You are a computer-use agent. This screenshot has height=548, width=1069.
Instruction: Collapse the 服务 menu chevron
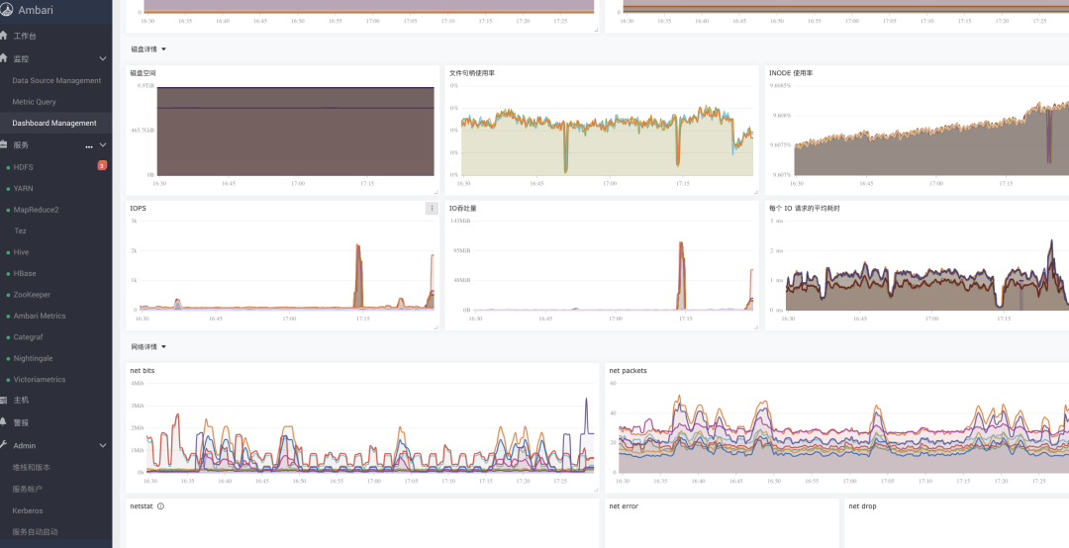coord(103,144)
